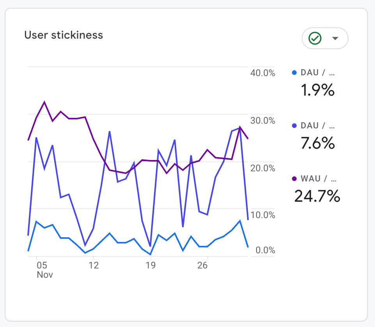This screenshot has height=327, width=375.
Task: Click the 40.0% y-axis label
Action: pos(263,73)
